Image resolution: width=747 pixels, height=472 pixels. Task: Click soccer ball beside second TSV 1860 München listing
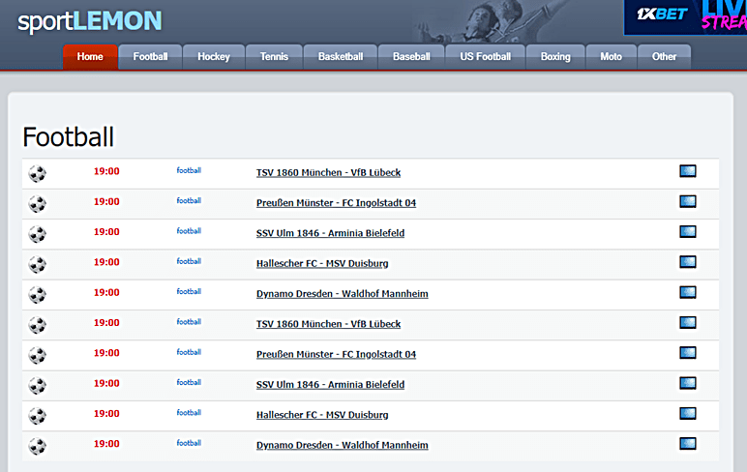coord(37,325)
